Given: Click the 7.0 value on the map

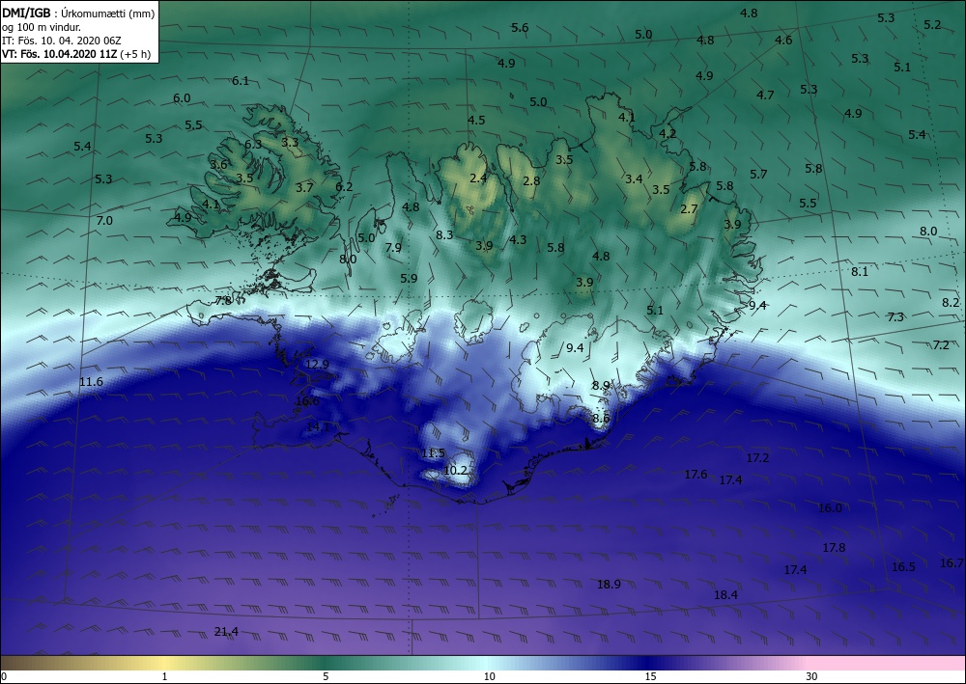Looking at the screenshot, I should [x=104, y=220].
